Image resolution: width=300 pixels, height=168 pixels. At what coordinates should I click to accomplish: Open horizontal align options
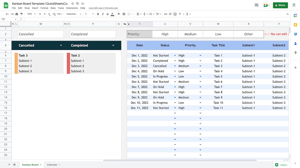coord(139,14)
